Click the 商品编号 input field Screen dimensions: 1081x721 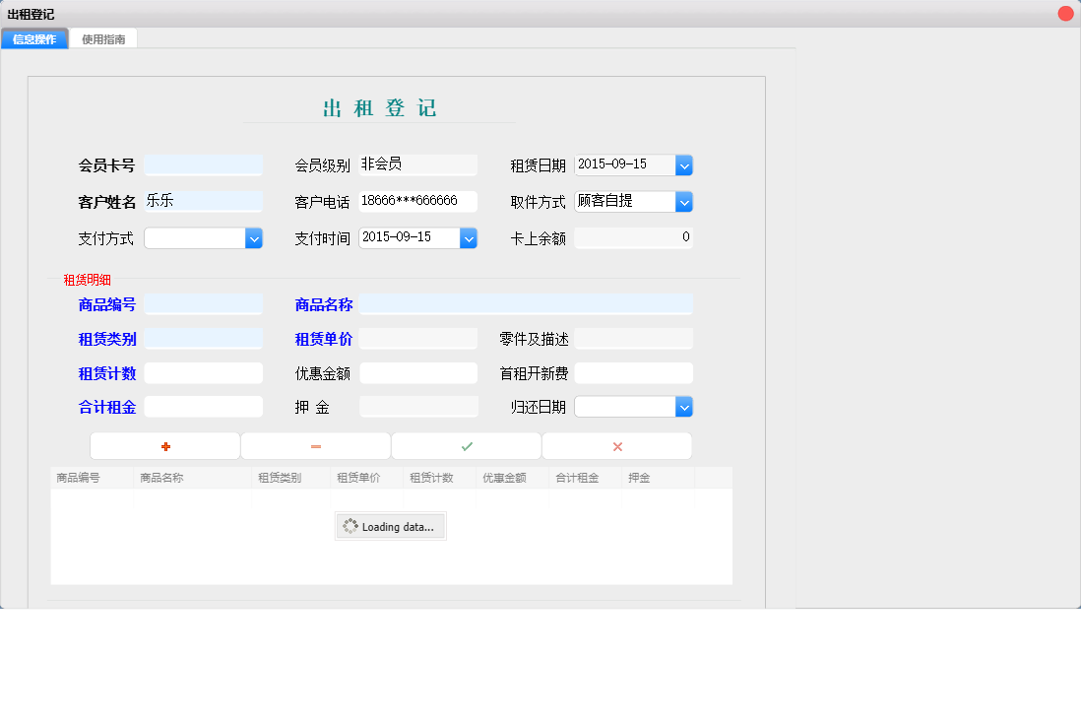pyautogui.click(x=204, y=303)
